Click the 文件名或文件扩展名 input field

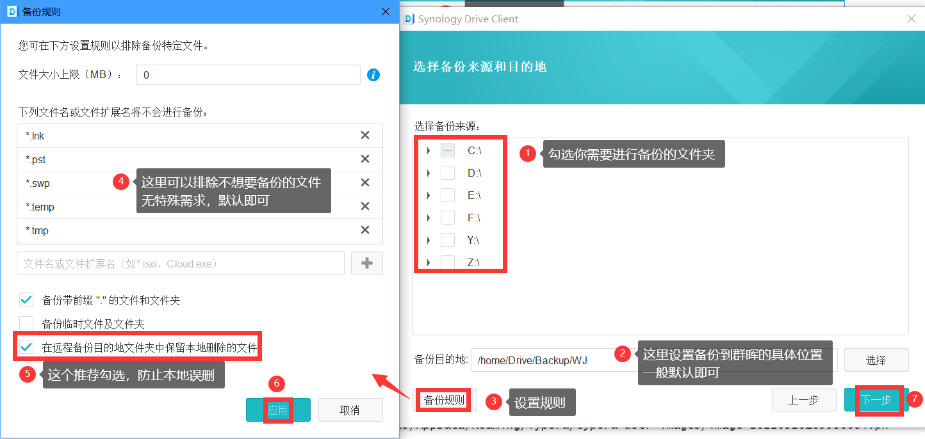coord(181,263)
